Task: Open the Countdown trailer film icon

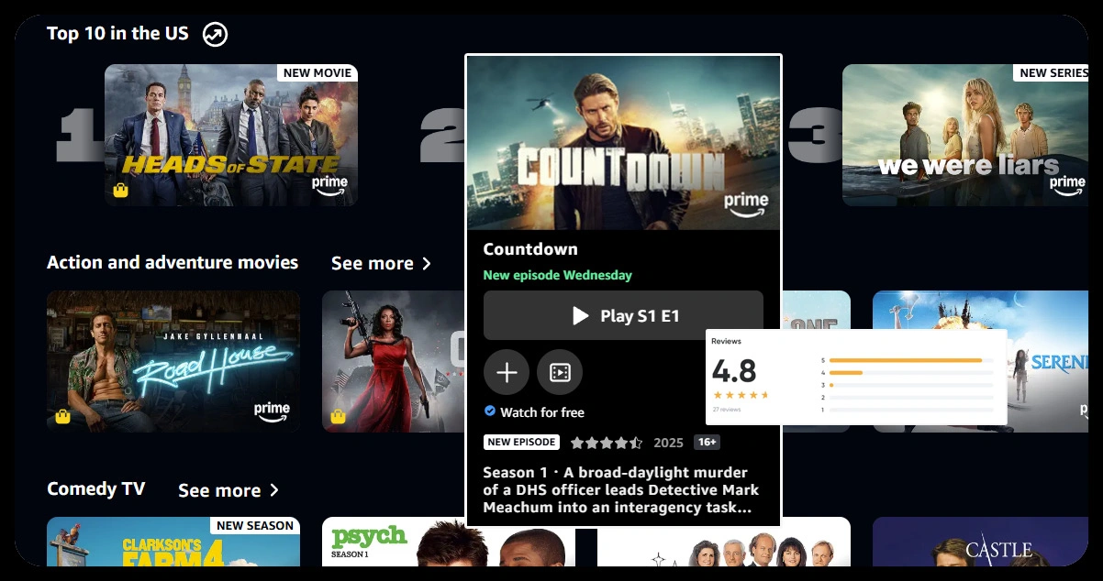Action: [560, 372]
